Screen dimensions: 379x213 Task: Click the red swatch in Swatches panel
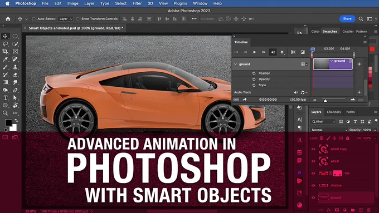(372, 49)
